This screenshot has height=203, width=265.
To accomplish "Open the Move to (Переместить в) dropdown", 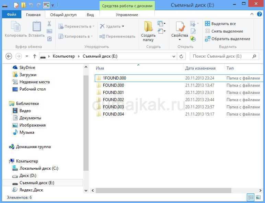I will (x=76, y=26).
